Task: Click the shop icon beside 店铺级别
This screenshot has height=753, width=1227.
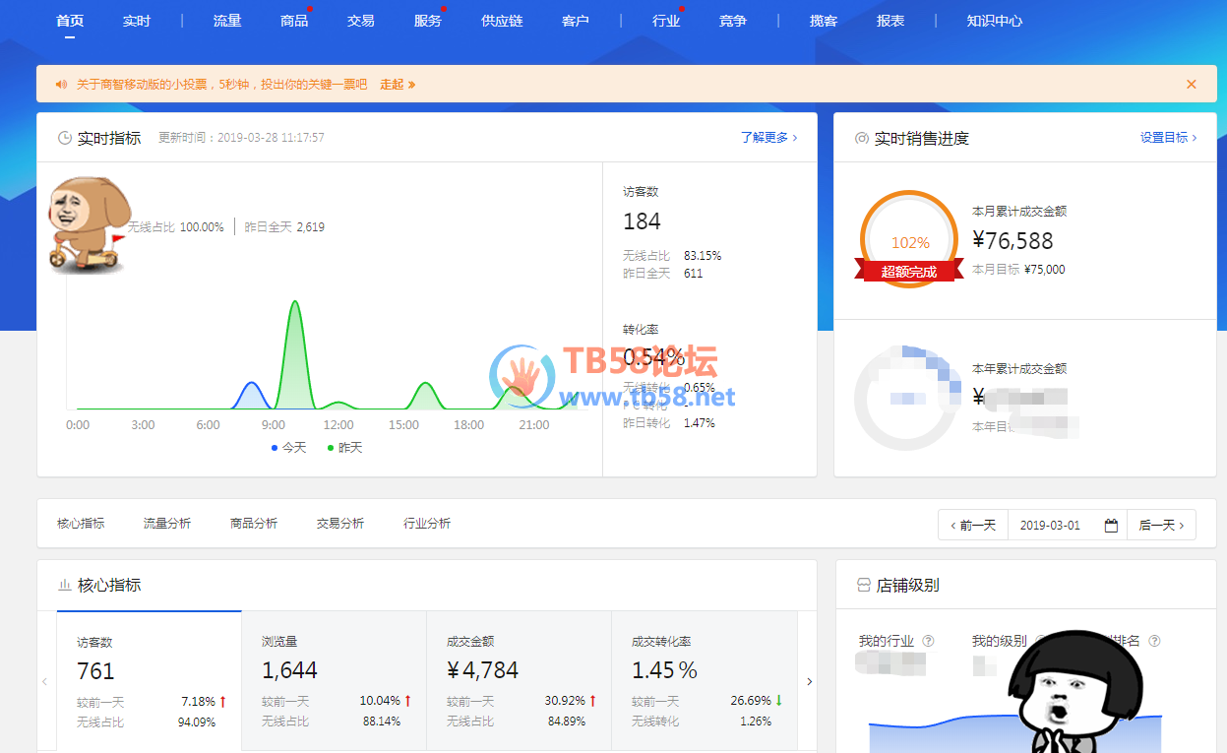Action: 864,586
